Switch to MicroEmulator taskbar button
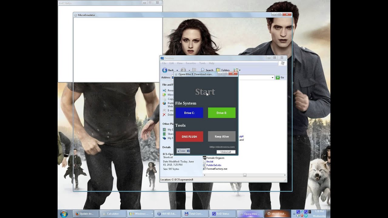 [x=277, y=213]
